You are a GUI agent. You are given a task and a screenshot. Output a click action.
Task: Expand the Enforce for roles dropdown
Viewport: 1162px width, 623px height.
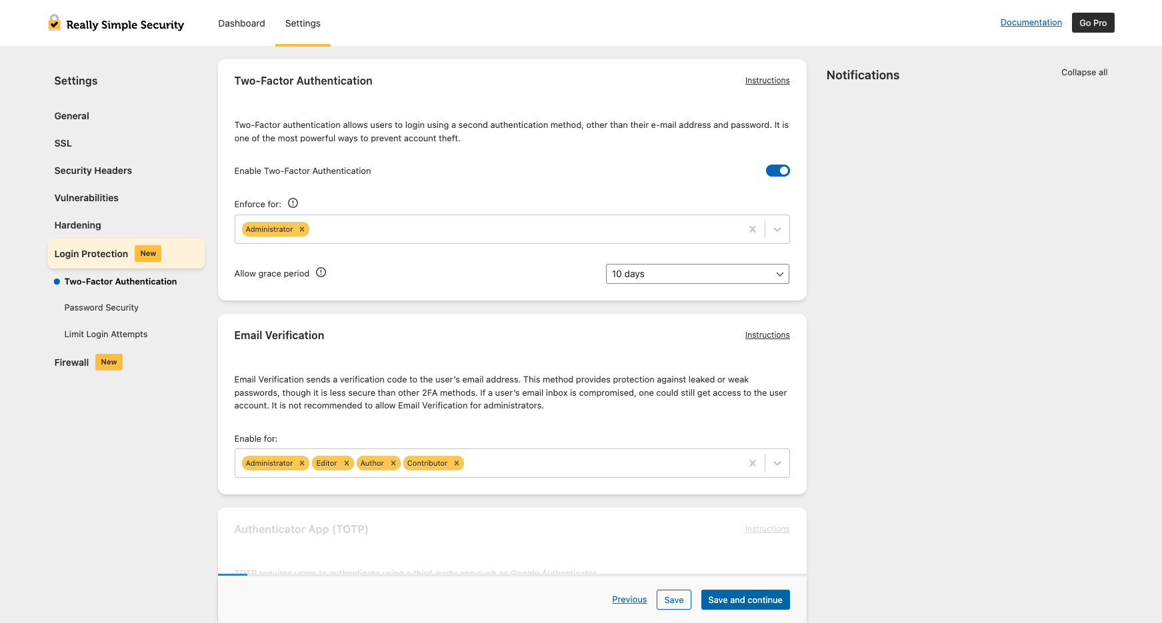777,229
